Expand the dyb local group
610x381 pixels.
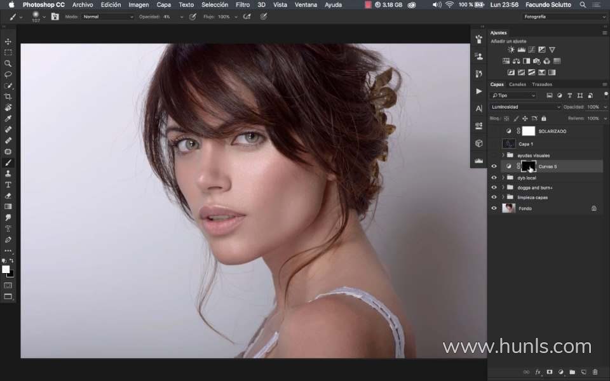coord(503,178)
